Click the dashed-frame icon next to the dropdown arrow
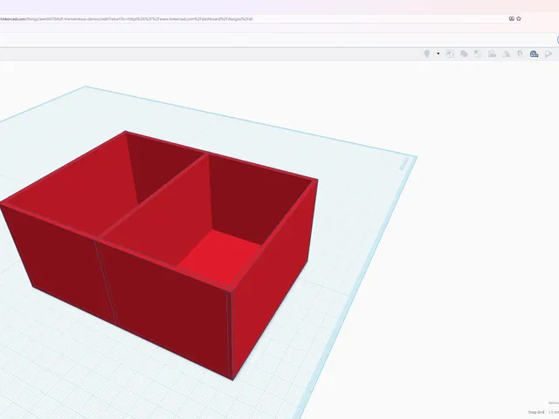The image size is (559, 419). point(450,54)
